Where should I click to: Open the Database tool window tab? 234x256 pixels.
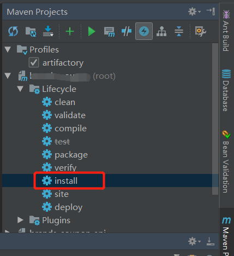[x=226, y=90]
